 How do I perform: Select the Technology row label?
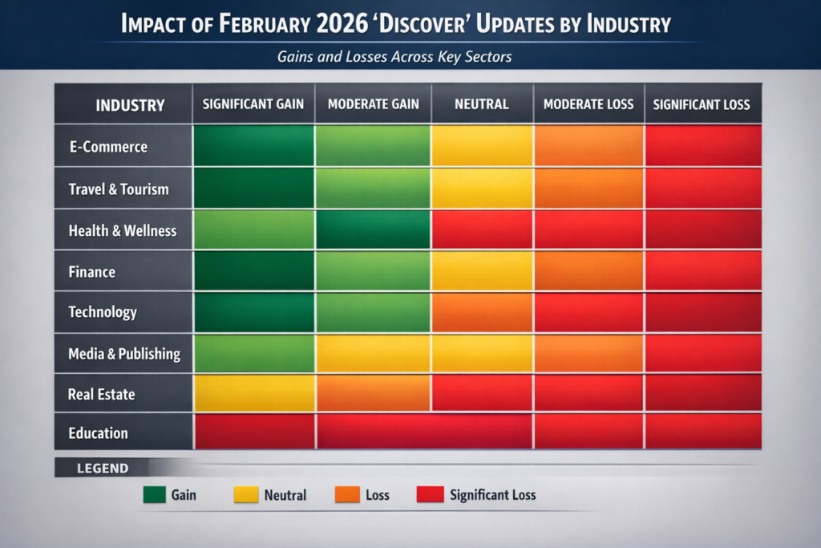pos(102,312)
